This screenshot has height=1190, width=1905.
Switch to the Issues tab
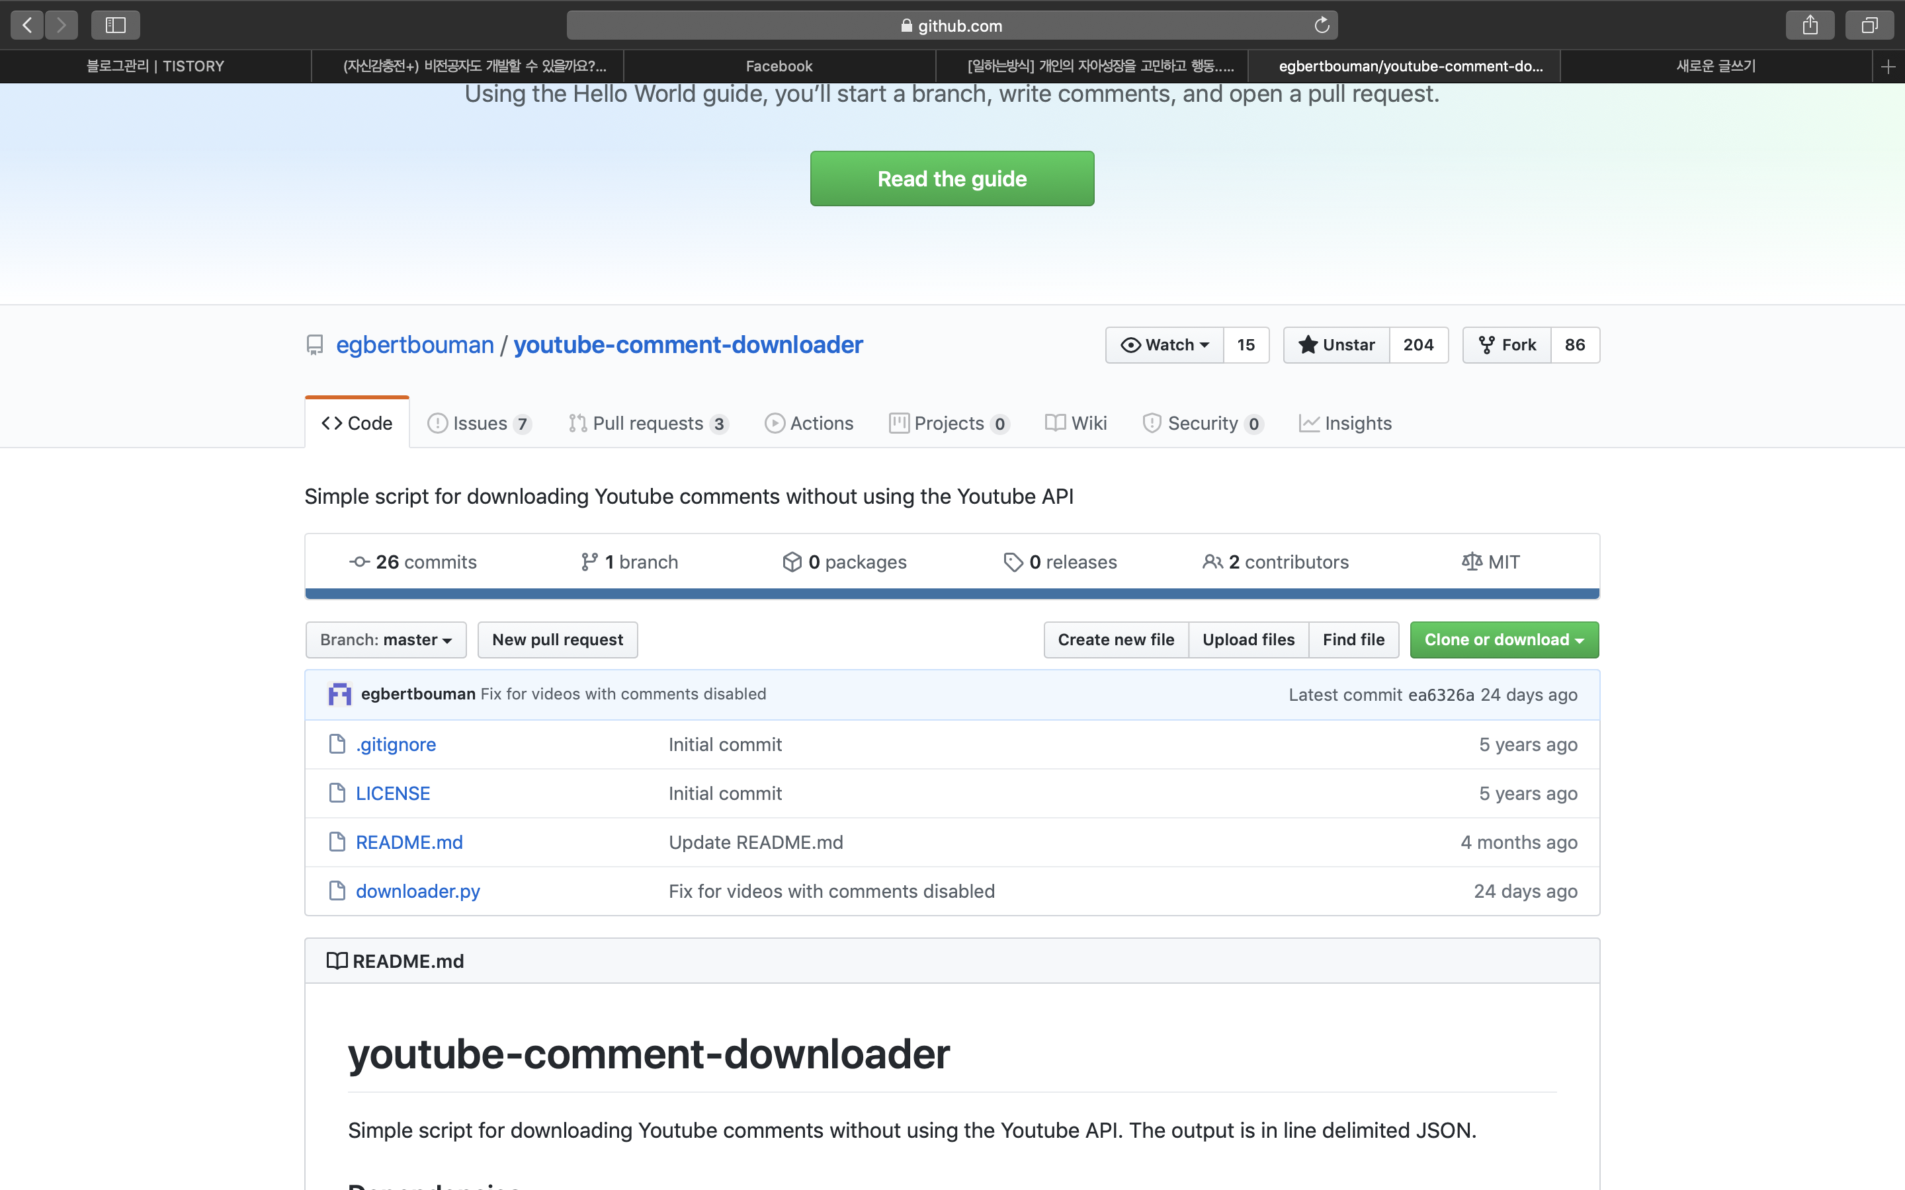479,423
